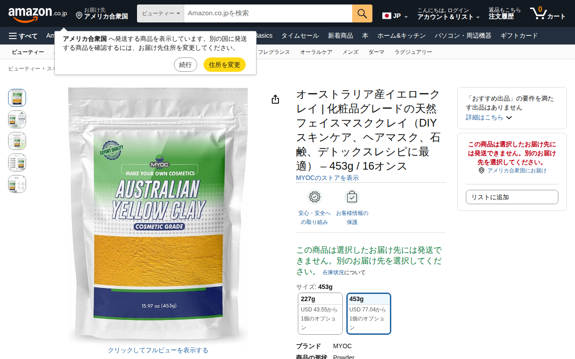Image resolution: width=575 pixels, height=359 pixels.
Task: Go to タイムセール in navigation bar
Action: point(300,36)
